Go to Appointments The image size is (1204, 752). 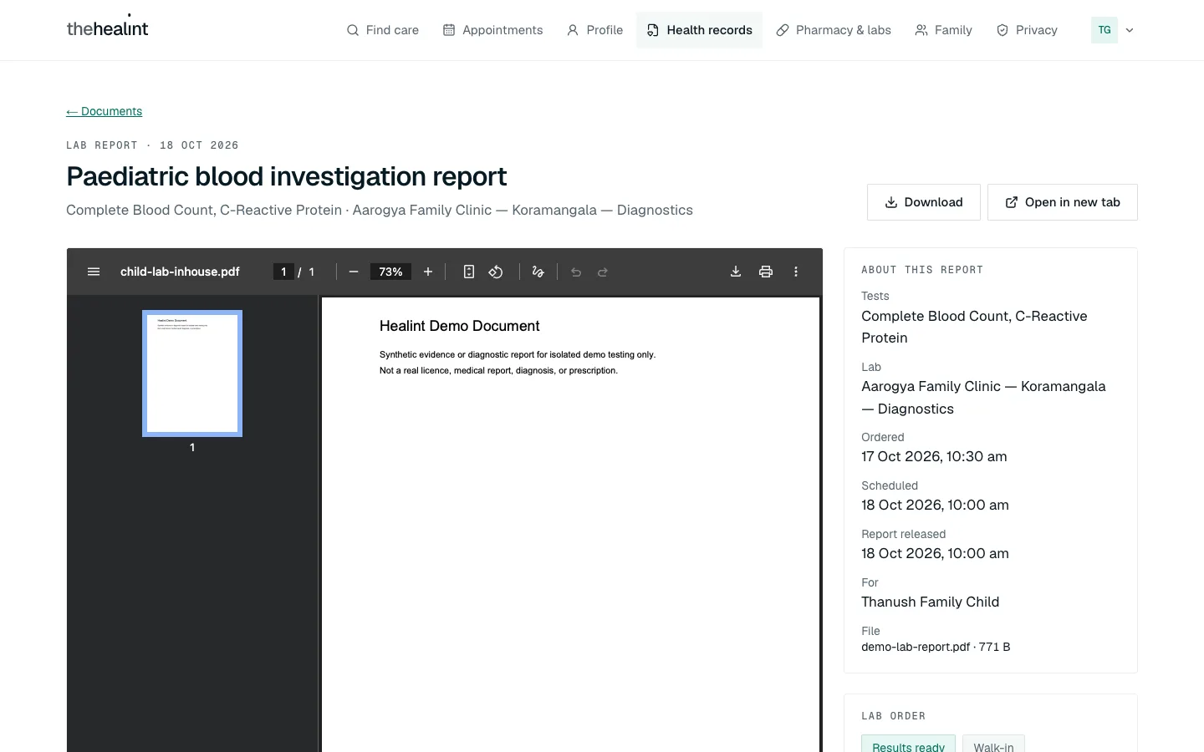point(493,30)
